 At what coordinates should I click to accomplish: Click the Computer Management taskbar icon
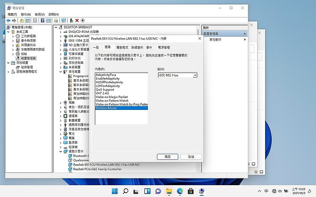pos(201,191)
